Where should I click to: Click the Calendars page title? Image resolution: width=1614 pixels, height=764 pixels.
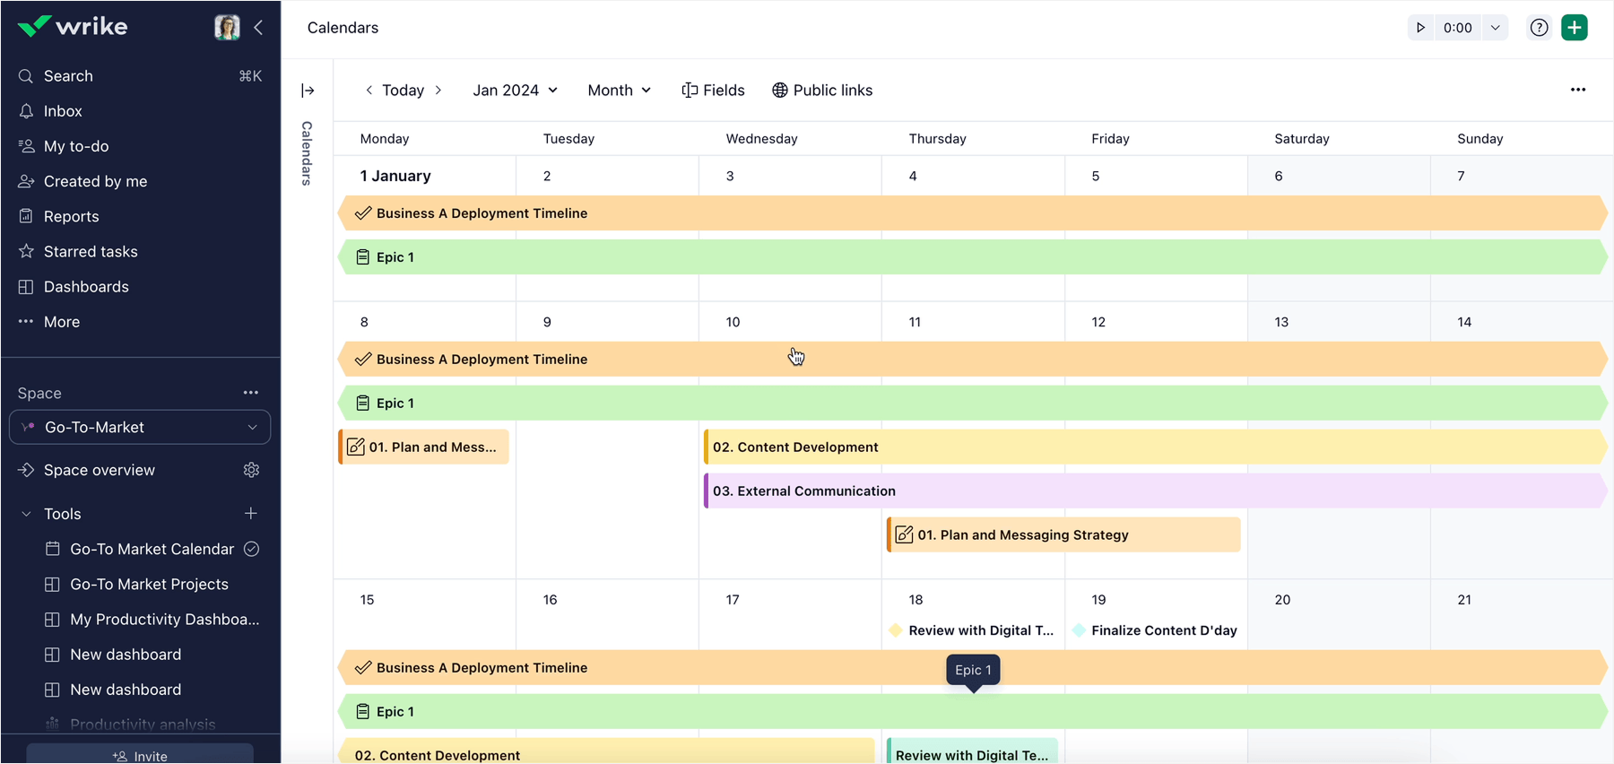343,28
